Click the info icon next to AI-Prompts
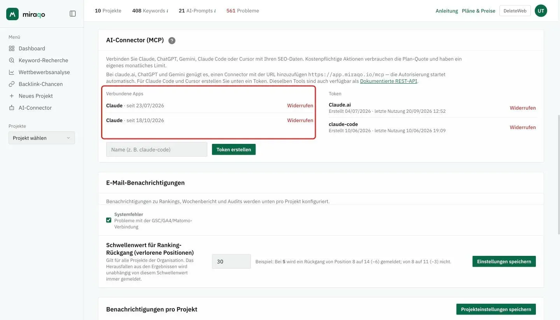Viewport: 560px width, 320px height. point(215,11)
